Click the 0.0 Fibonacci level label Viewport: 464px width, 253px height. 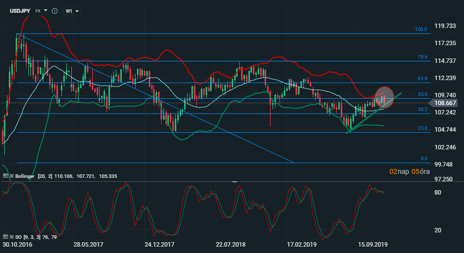pyautogui.click(x=424, y=159)
